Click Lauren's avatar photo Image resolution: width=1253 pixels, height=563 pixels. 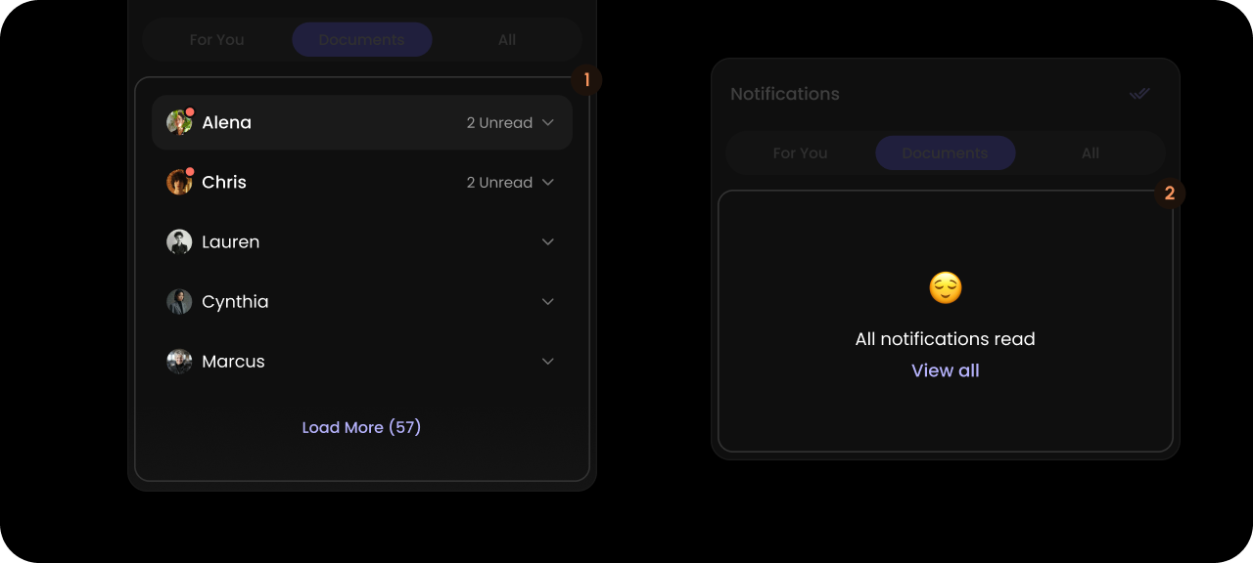point(179,241)
